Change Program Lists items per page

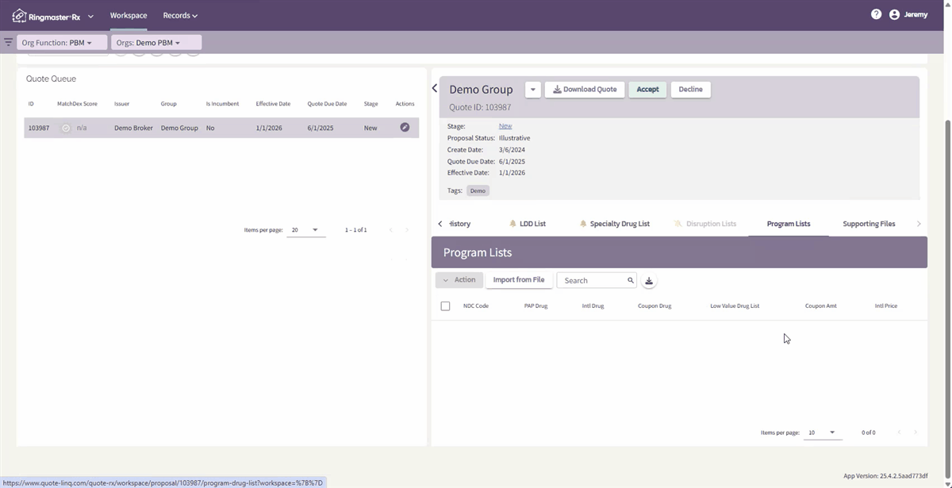click(x=823, y=432)
